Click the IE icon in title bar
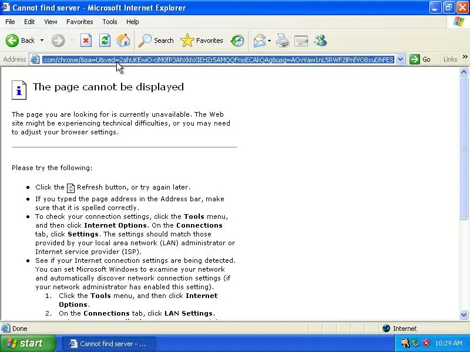 [x=6, y=7]
